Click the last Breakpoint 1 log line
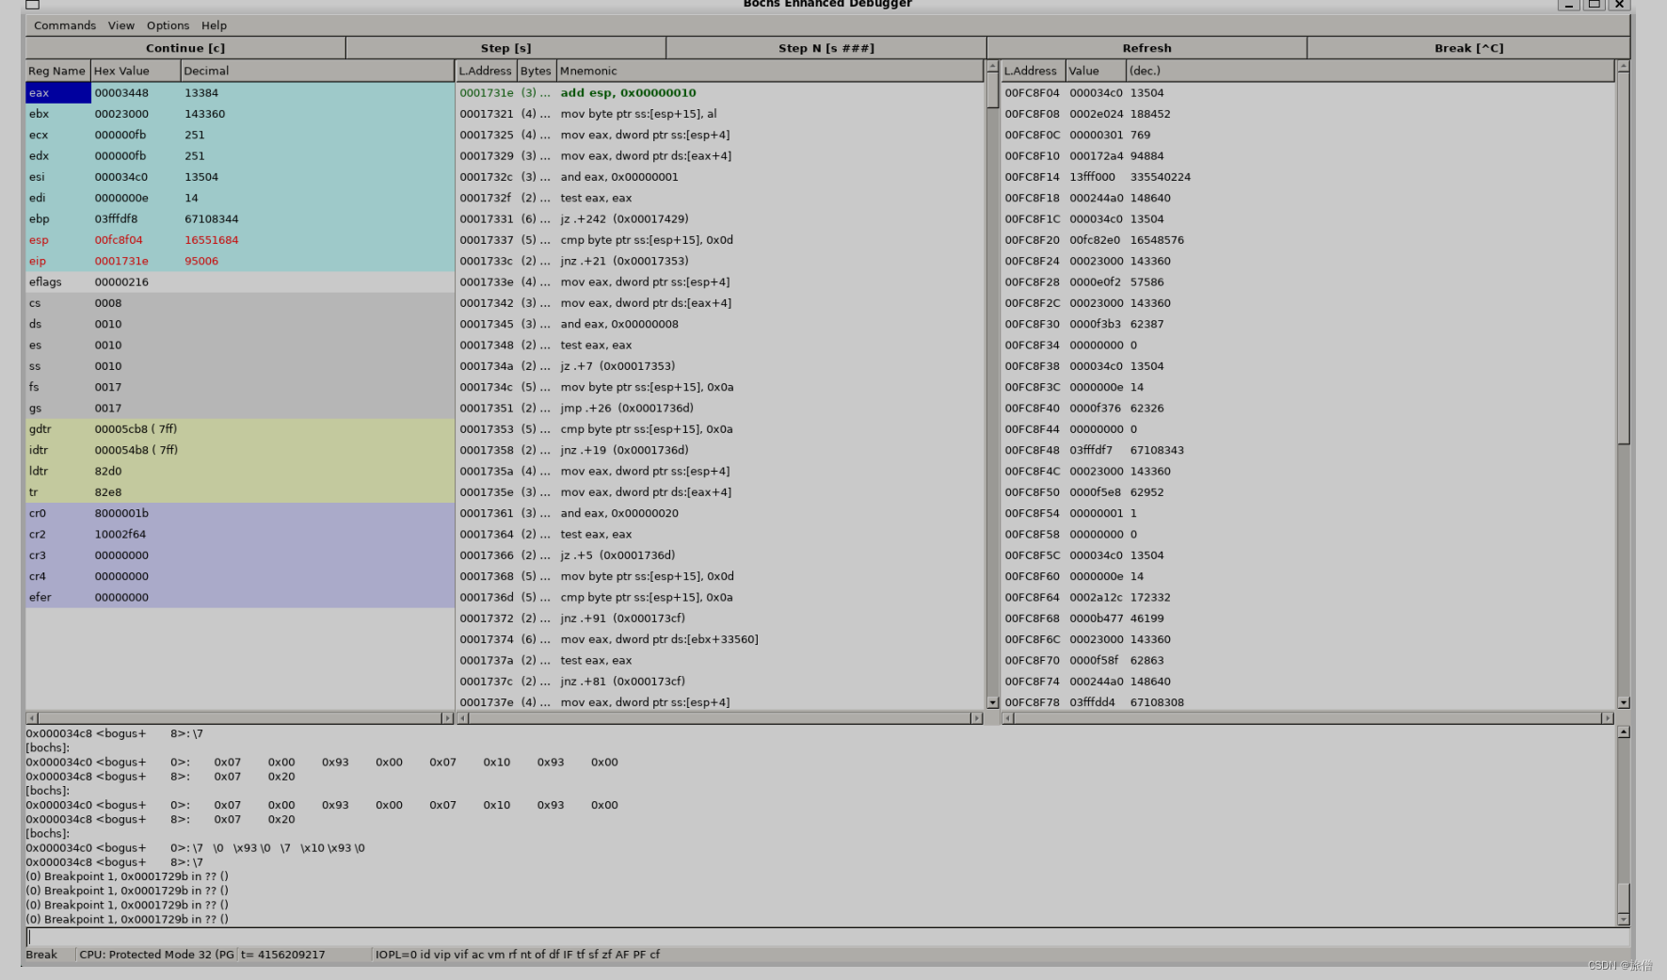Screen dimensions: 1667x980 point(127,920)
